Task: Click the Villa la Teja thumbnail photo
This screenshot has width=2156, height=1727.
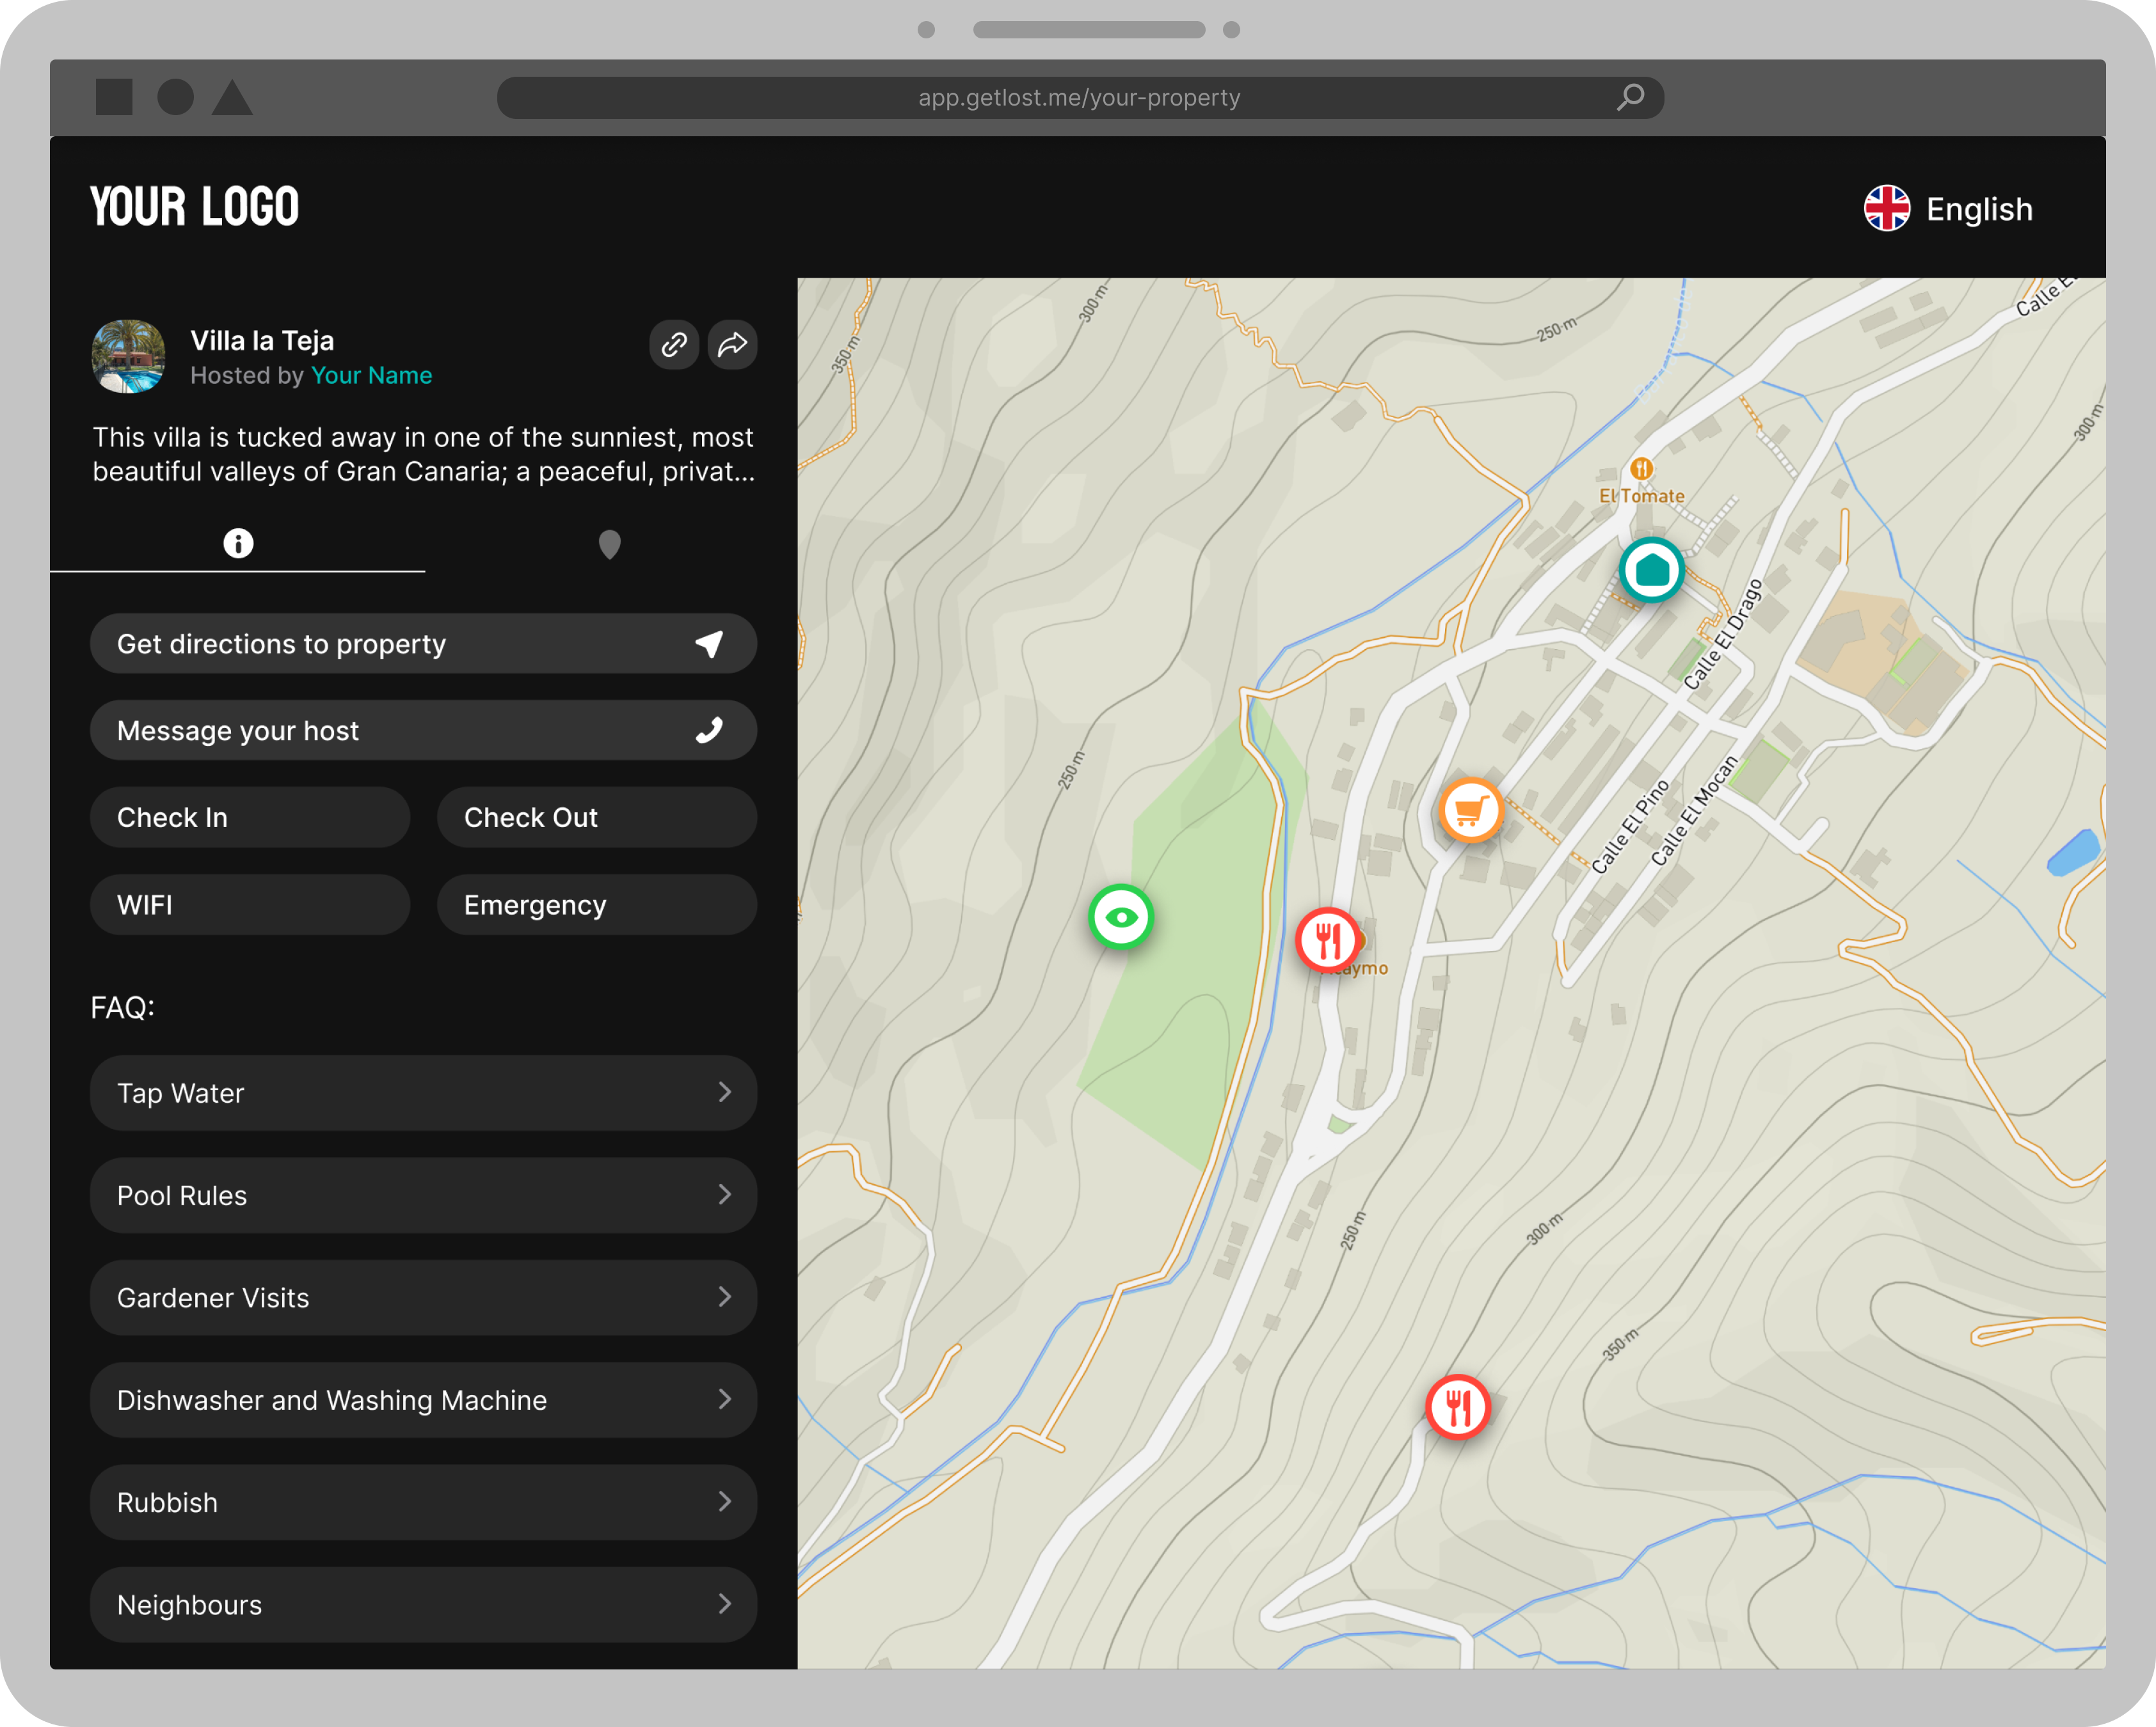Action: click(x=129, y=357)
